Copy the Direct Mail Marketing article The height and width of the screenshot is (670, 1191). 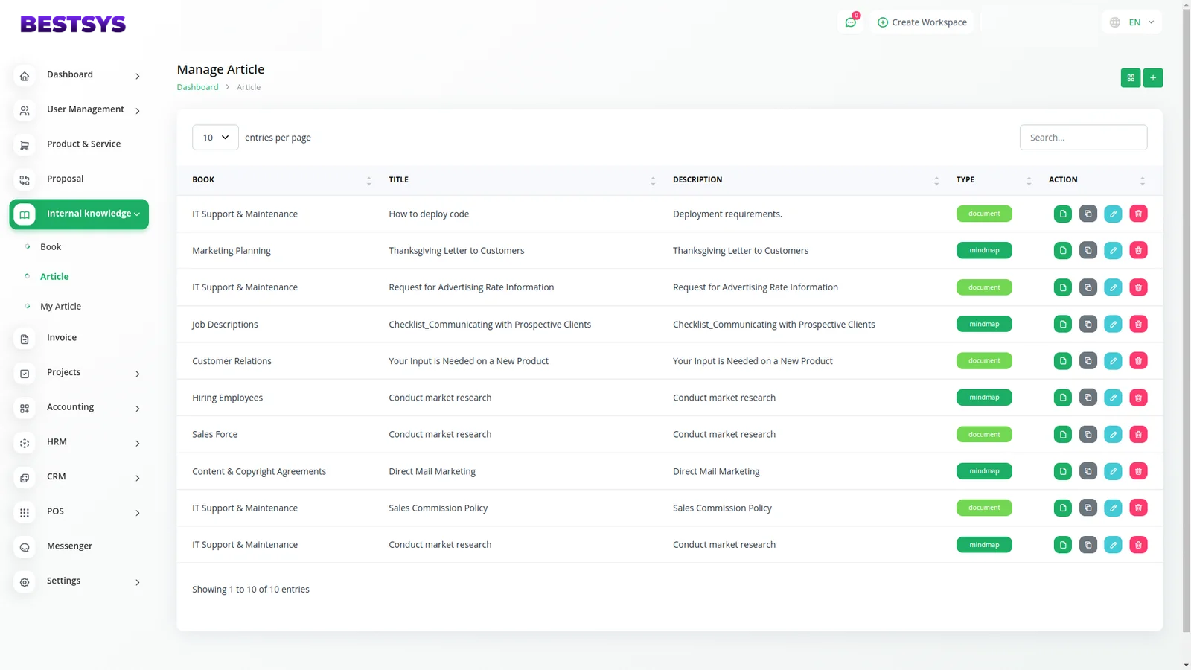click(x=1088, y=471)
